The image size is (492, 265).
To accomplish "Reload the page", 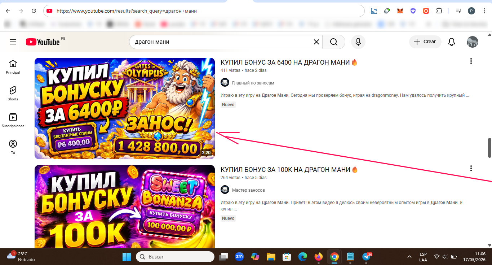I will coord(34,11).
